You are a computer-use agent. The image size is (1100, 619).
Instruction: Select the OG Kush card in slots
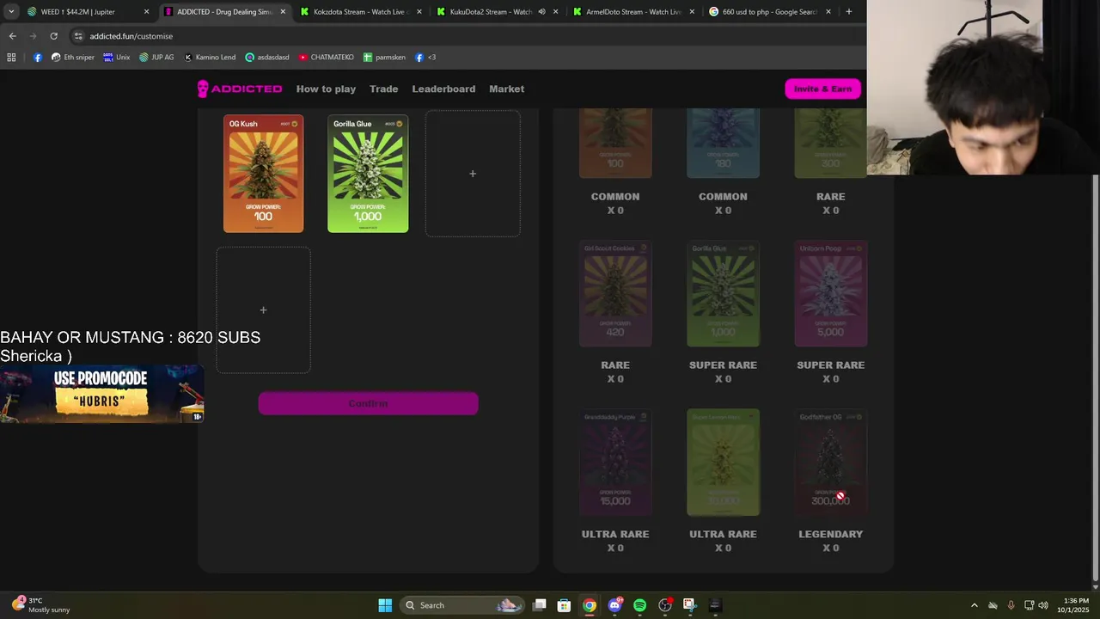[263, 174]
